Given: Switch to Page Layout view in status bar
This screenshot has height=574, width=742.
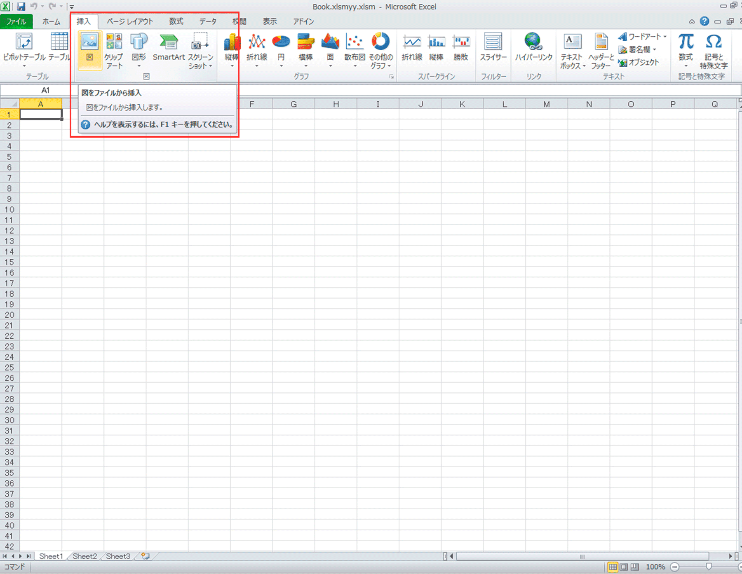Looking at the screenshot, I should pyautogui.click(x=624, y=567).
